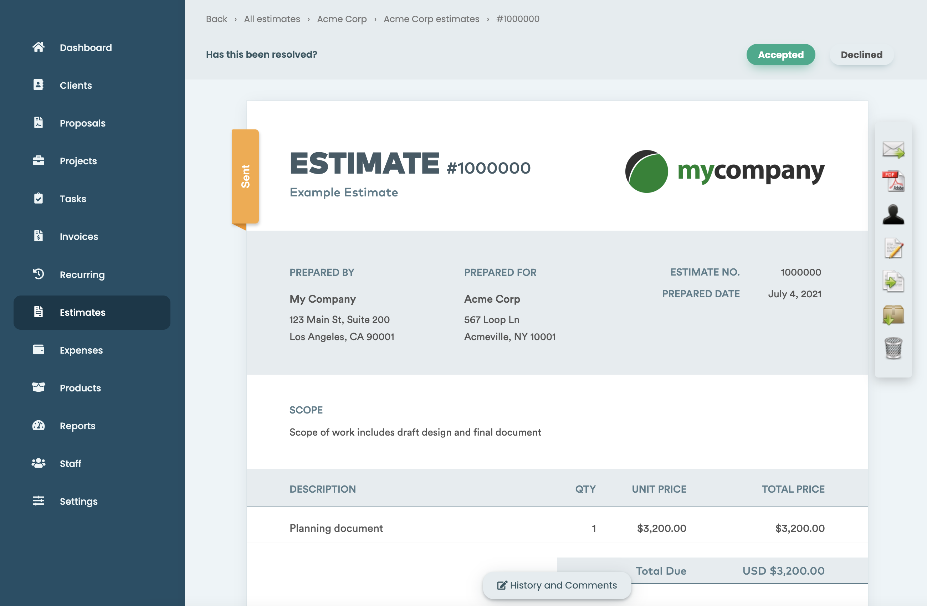
Task: Open All estimates breadcrumb link
Action: click(x=272, y=19)
